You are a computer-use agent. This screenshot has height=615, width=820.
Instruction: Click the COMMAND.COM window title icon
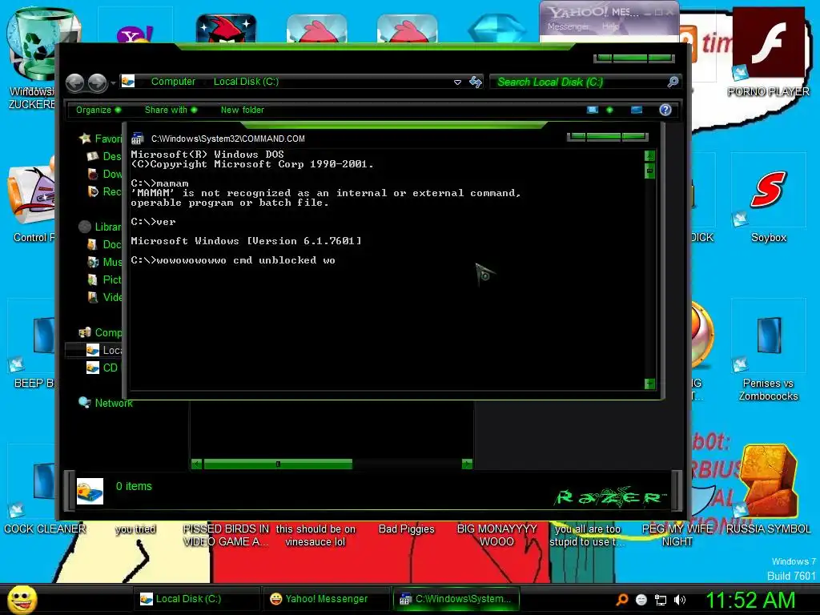(137, 139)
